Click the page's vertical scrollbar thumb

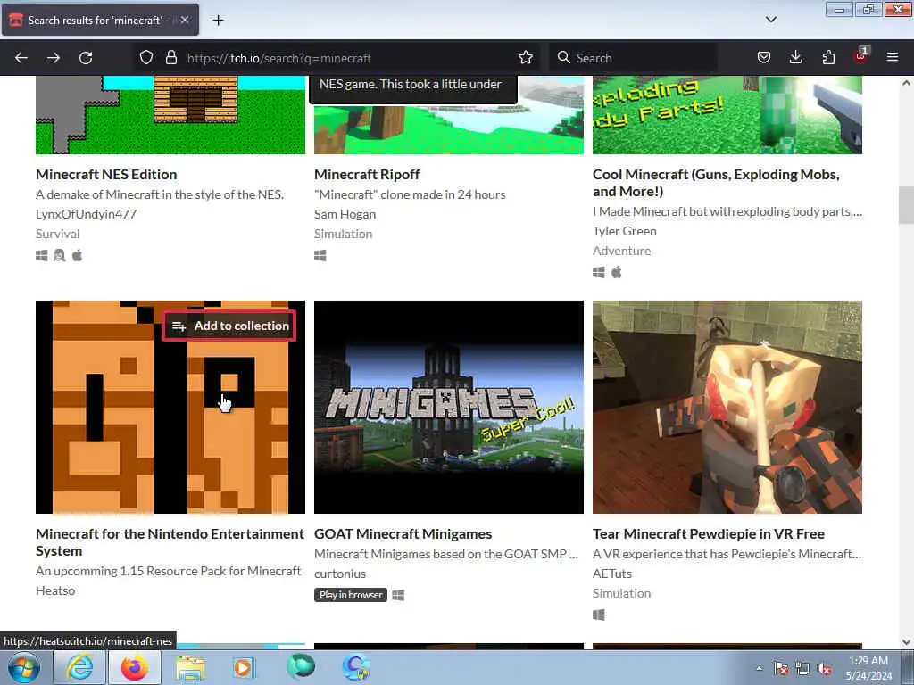point(906,205)
